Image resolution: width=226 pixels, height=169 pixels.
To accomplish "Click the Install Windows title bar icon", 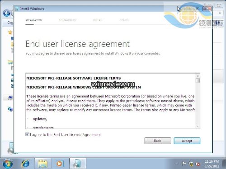I will click(x=17, y=9).
